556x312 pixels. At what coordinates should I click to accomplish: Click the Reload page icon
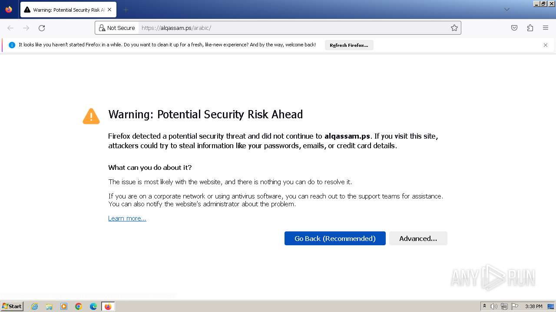click(x=42, y=28)
